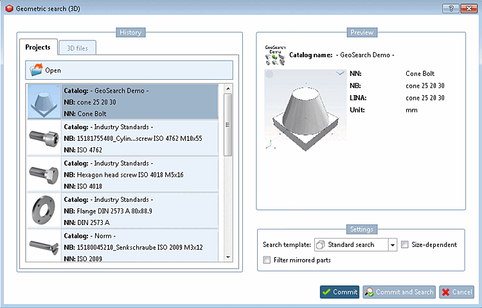Screen dimensions: 482x308
Task: Click the green checkmark on Commit
Action: pos(326,292)
